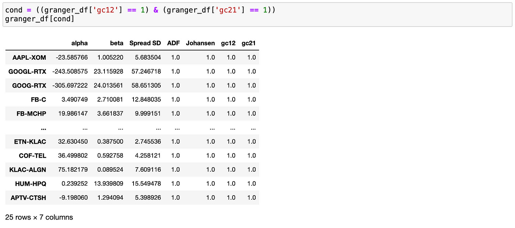Click Spread SD value 5.398926

coord(148,197)
